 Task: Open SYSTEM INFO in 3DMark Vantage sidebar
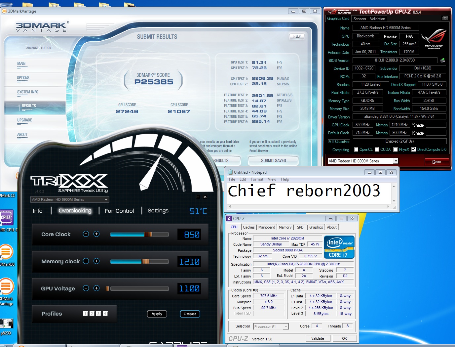tap(28, 92)
